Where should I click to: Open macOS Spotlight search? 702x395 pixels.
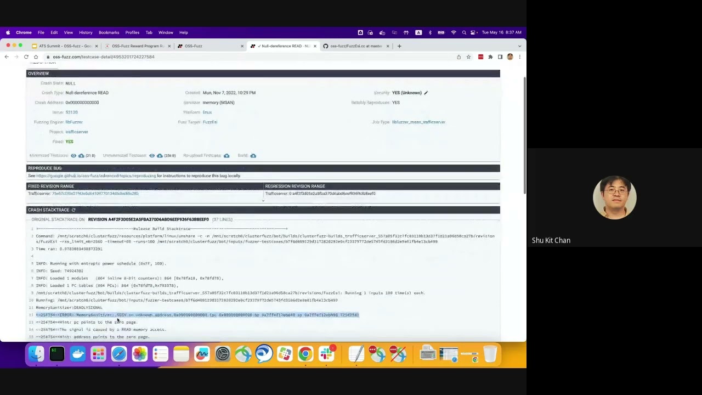[x=464, y=32]
